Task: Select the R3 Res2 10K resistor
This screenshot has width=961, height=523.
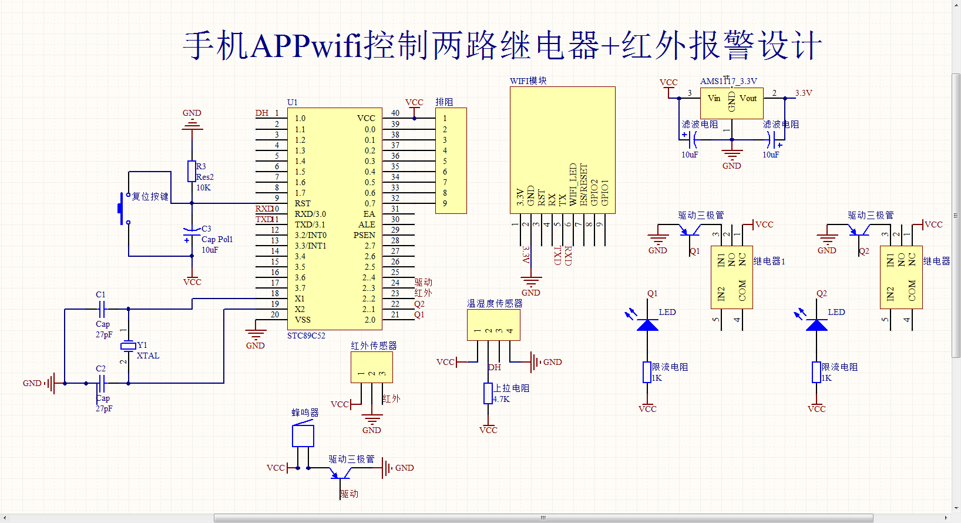Action: (x=191, y=171)
